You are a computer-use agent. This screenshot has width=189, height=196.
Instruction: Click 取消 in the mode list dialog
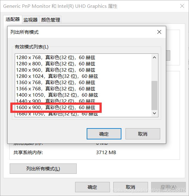143,134
